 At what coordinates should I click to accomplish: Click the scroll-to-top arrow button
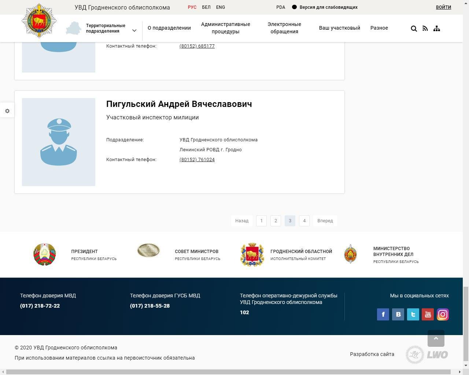click(436, 338)
